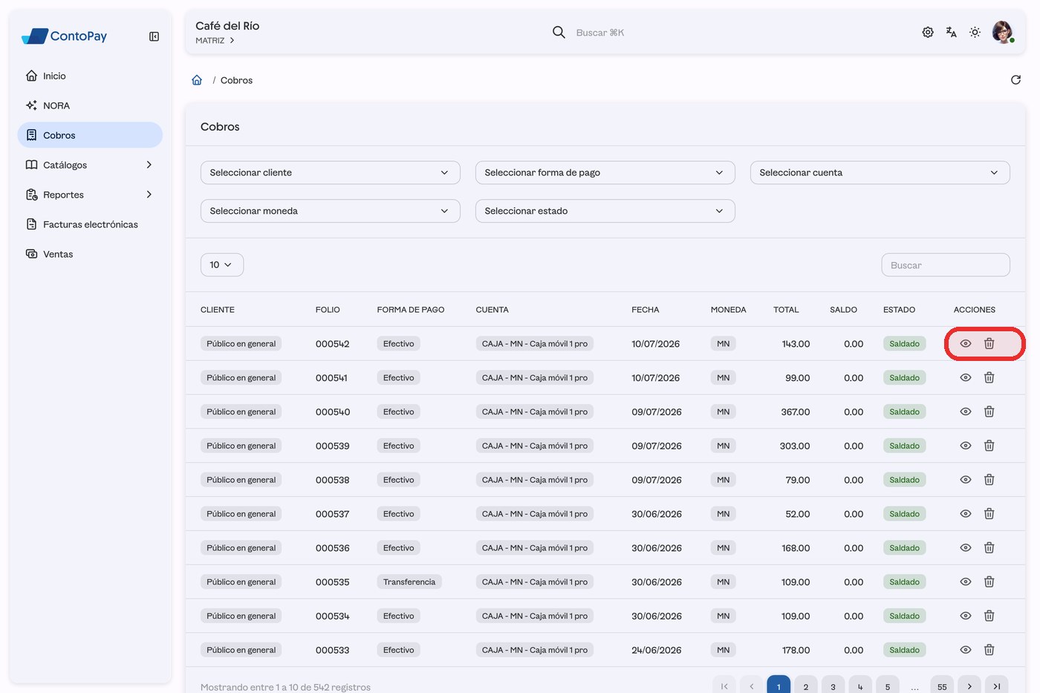Viewport: 1040px width, 693px height.
Task: View the details of folio 000540
Action: (x=966, y=412)
